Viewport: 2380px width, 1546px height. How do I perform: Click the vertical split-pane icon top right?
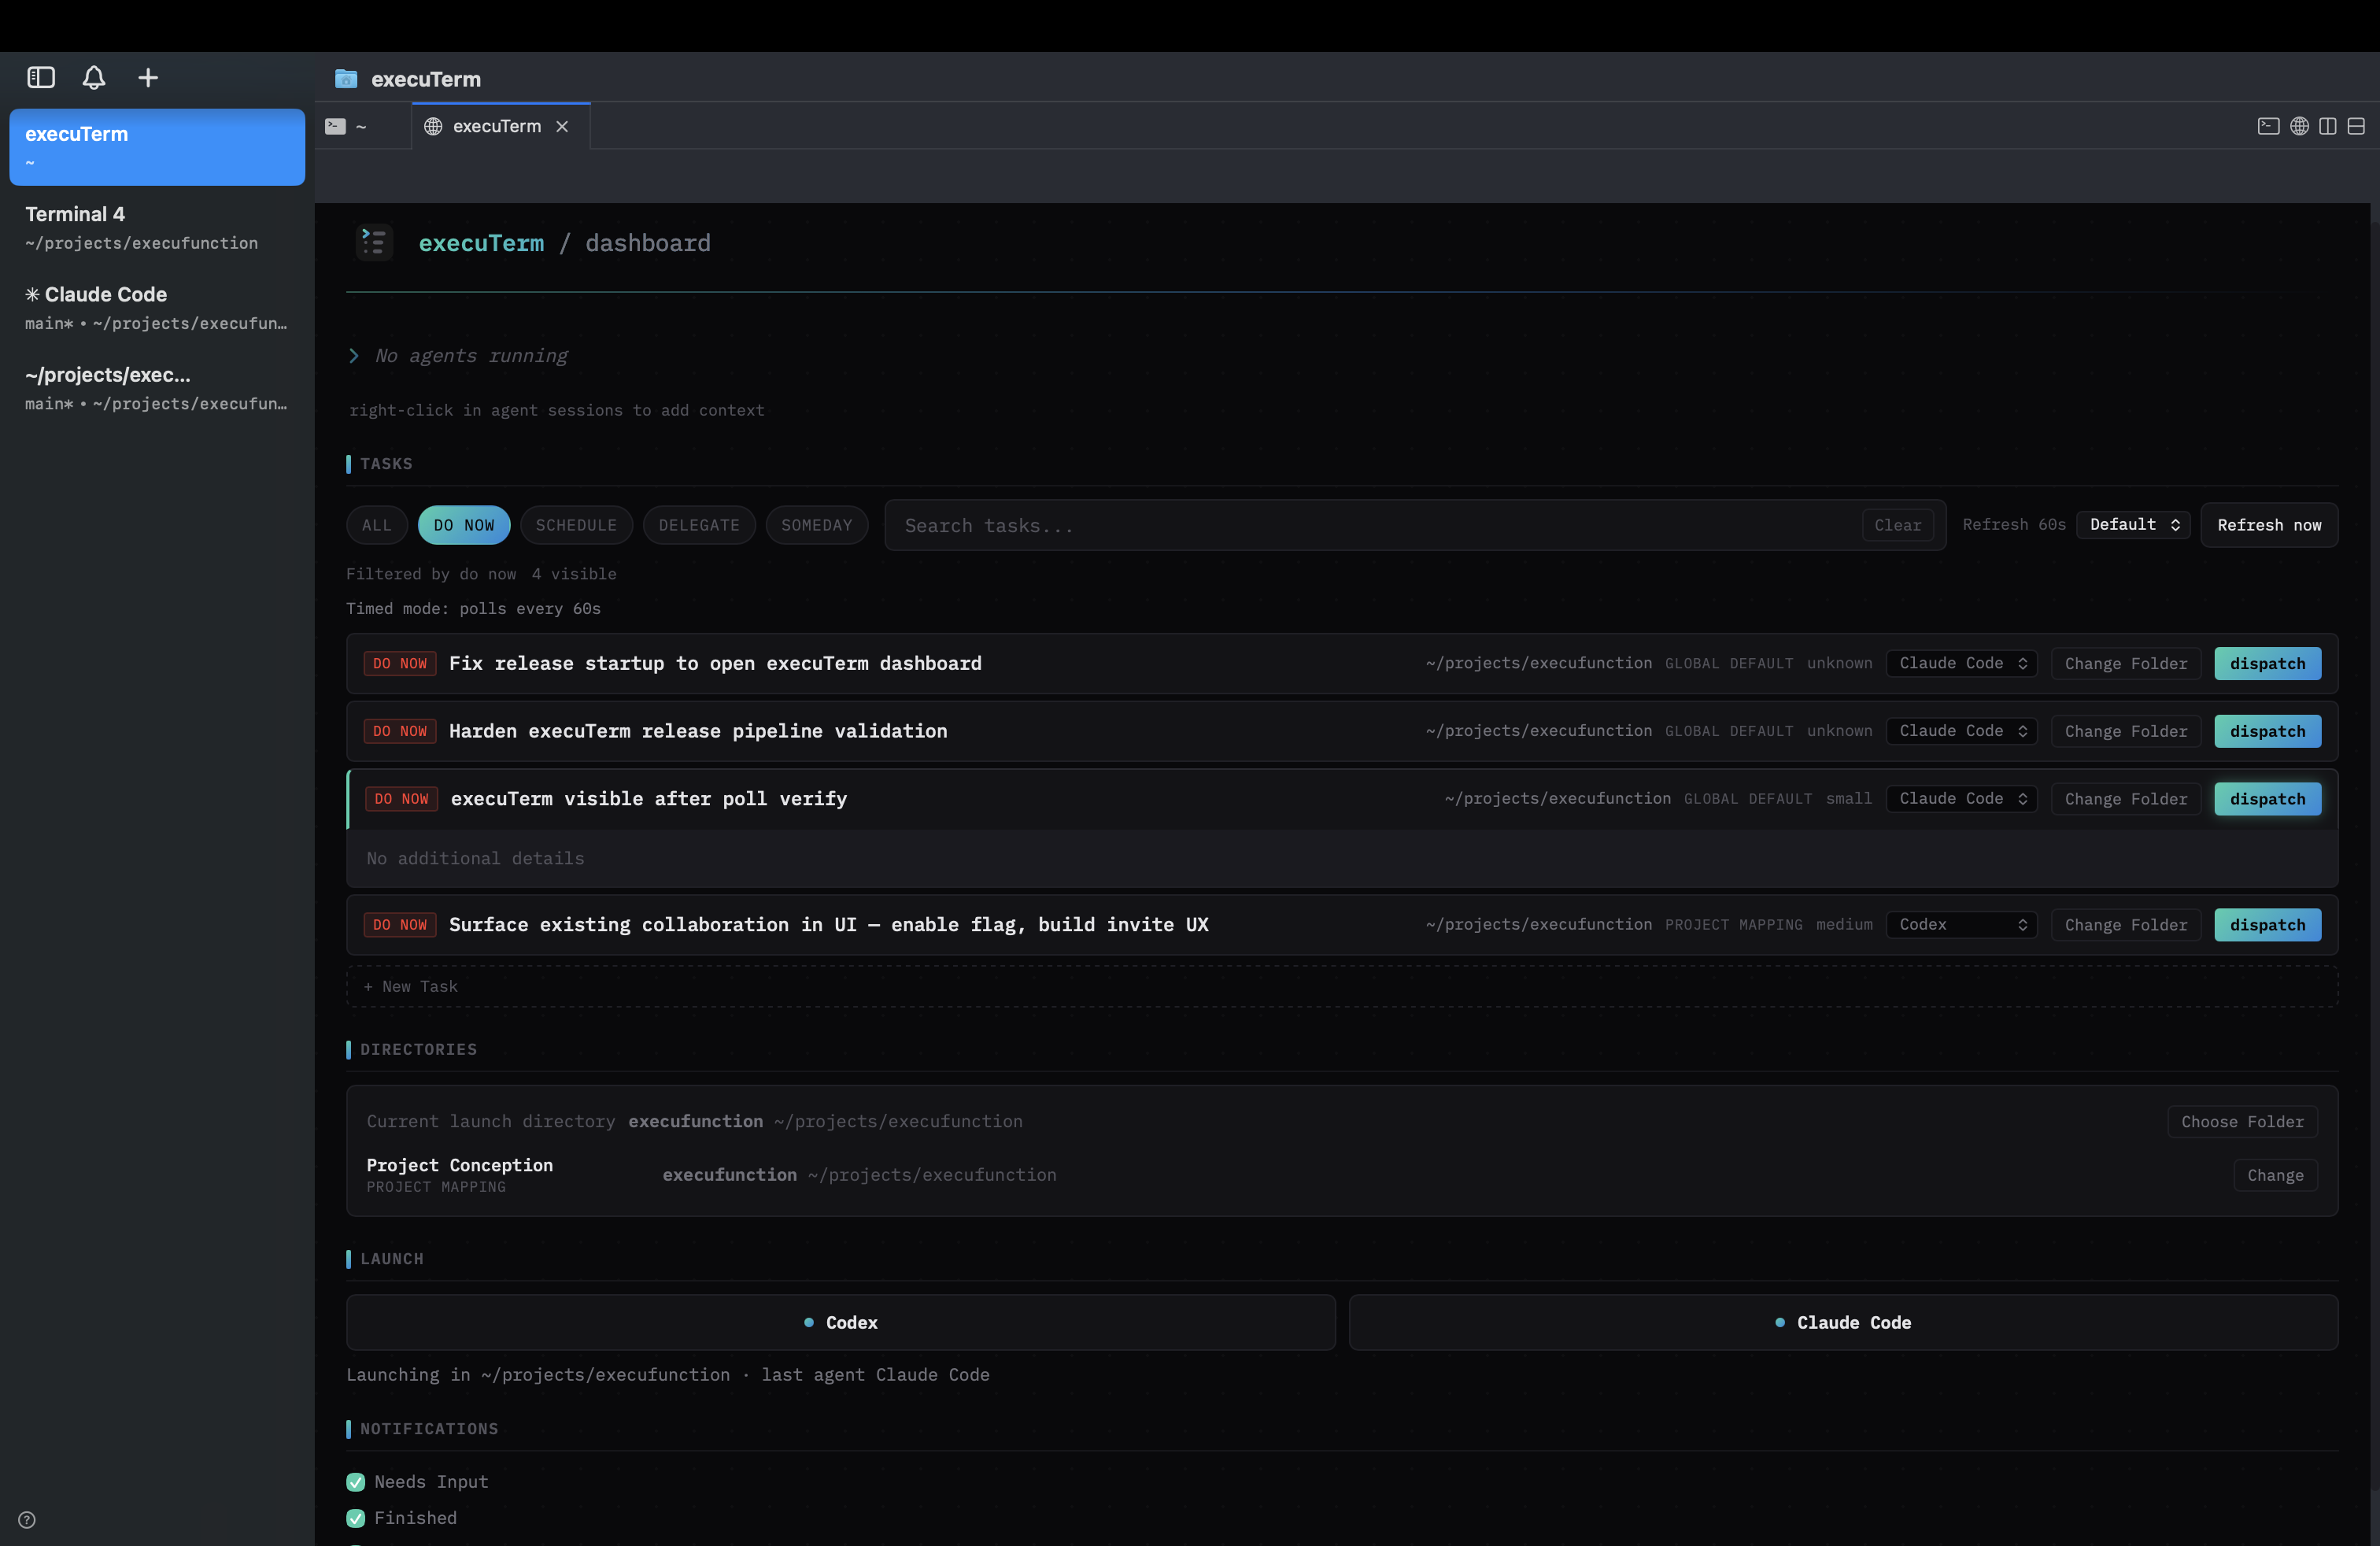pos(2328,126)
